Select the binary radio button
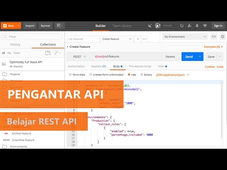This screenshot has width=227, height=170. (141, 75)
